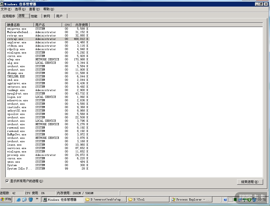270x206 pixels.
Task: Select the cmd.exe process row
Action: (48, 80)
